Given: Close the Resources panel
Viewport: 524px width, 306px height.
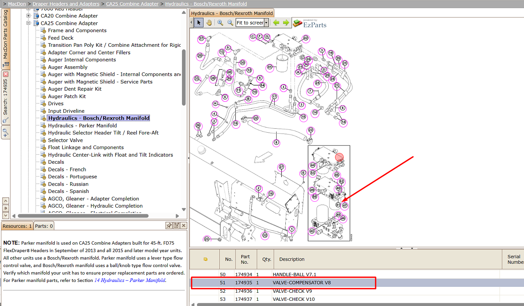Looking at the screenshot, I should coord(184,225).
